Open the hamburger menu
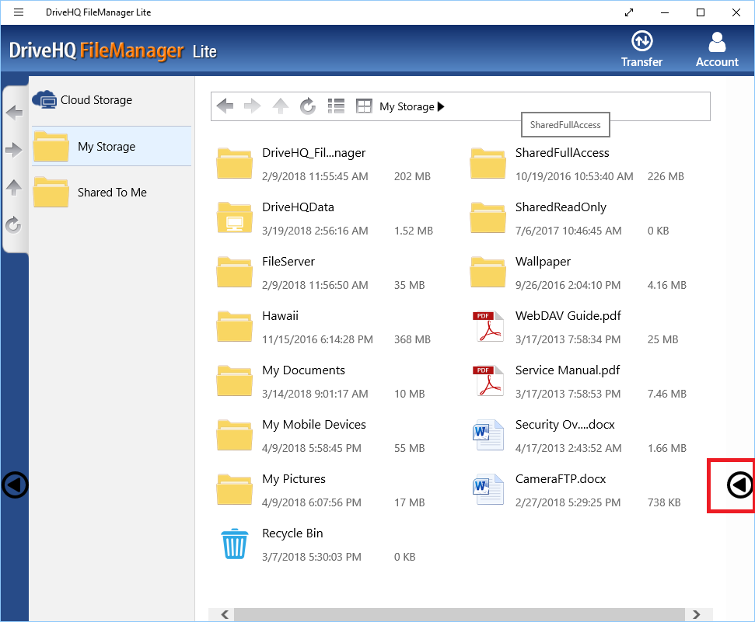Screen dimensions: 755x622 pyautogui.click(x=19, y=12)
